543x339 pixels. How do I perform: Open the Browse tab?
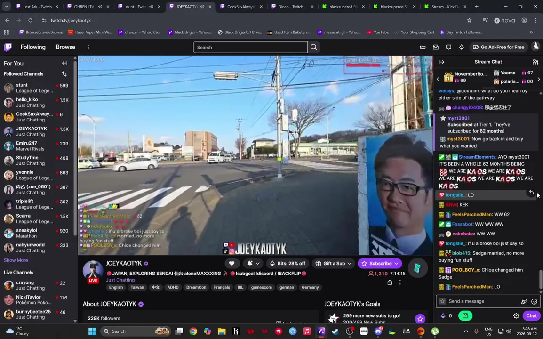(65, 47)
